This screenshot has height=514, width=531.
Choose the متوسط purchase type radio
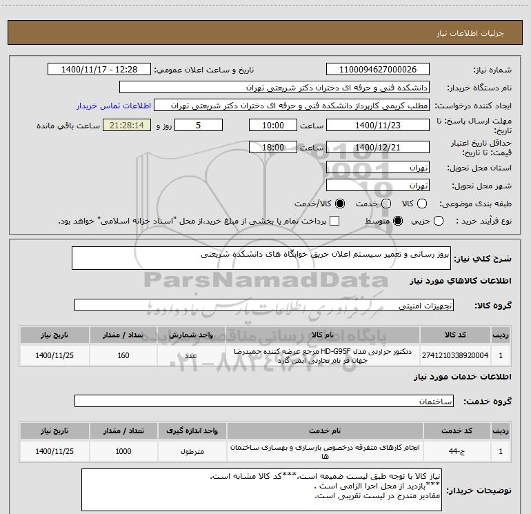click(x=398, y=221)
